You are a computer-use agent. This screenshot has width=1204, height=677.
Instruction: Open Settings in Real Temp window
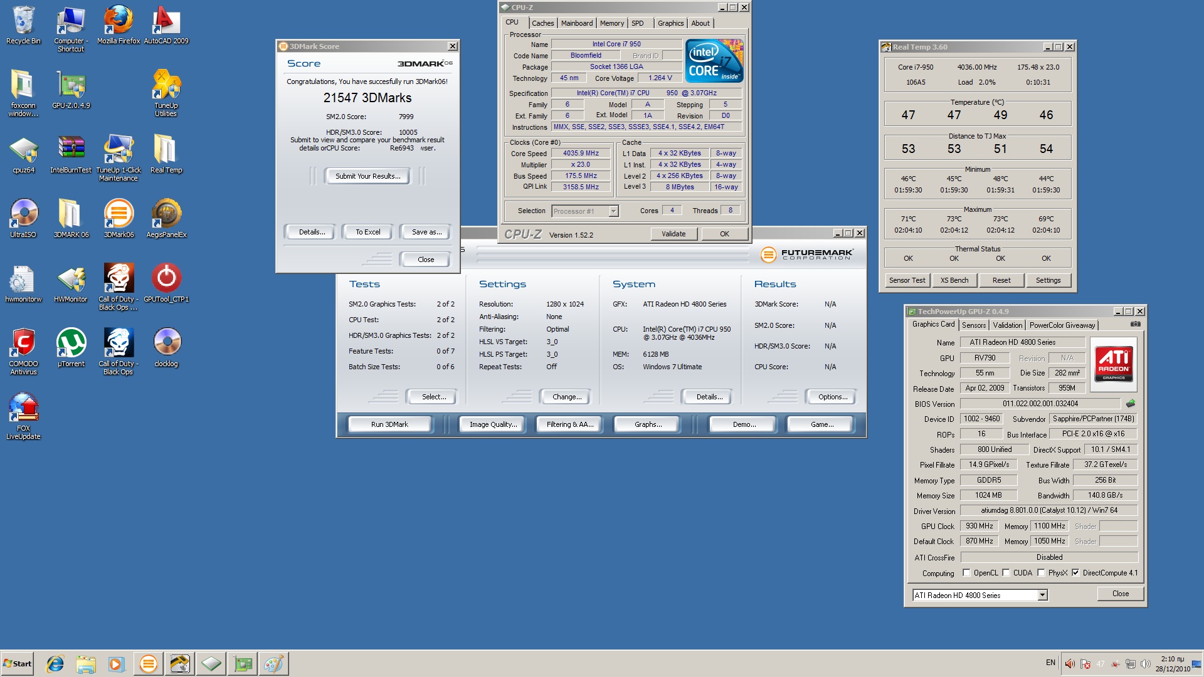click(x=1048, y=280)
